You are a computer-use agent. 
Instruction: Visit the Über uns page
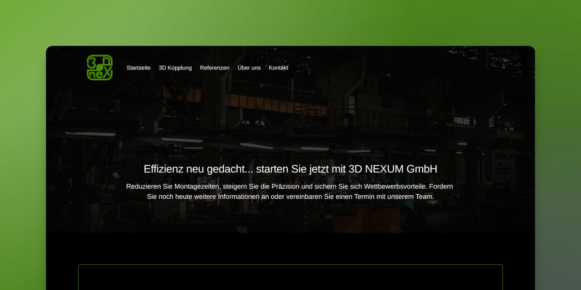(x=249, y=68)
